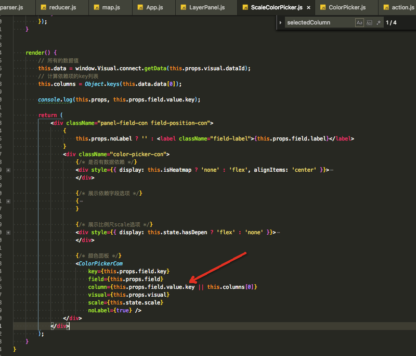The width and height of the screenshot is (416, 356).
Task: Click folded ellipsis after alignItems 'center' line
Action: click(x=332, y=170)
